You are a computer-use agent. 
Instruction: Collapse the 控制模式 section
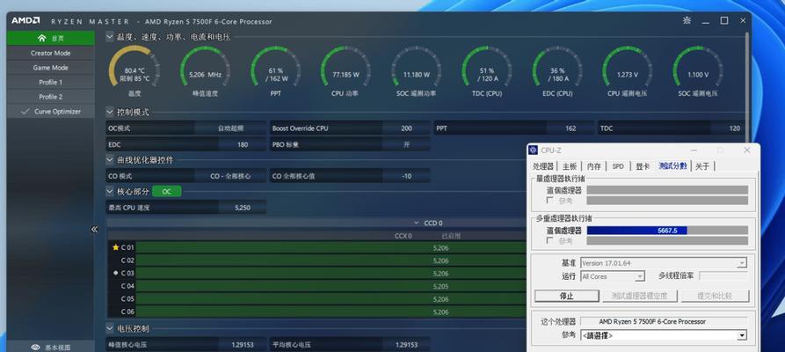point(110,112)
